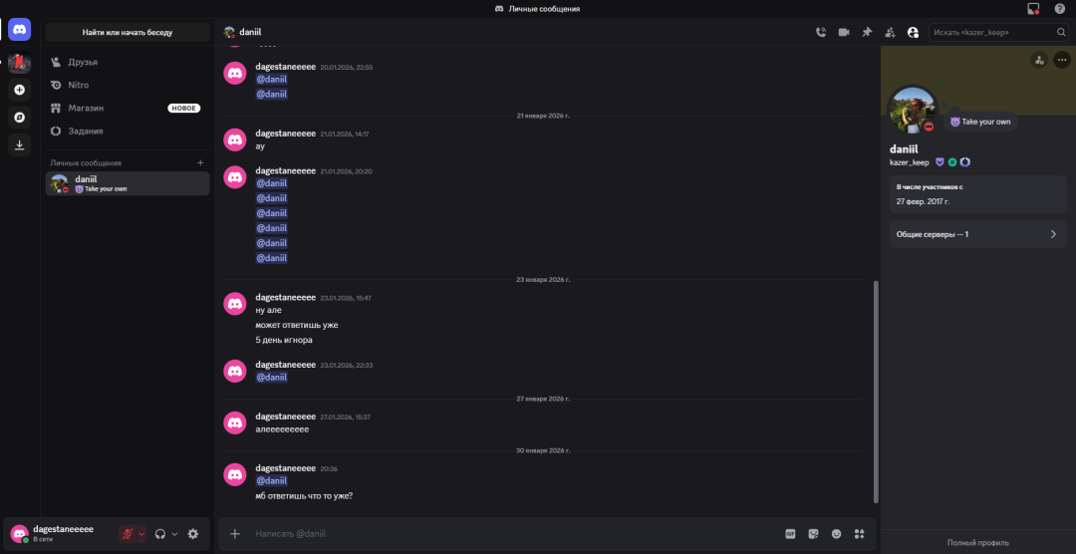Open headphone output options dropdown
Image resolution: width=1076 pixels, height=554 pixels.
(174, 533)
